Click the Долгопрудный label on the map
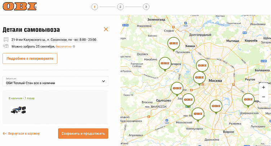The image size is (271, 146). (x=200, y=35)
